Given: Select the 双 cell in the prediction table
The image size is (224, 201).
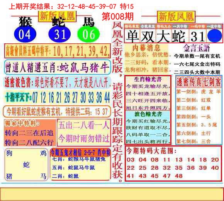Looking at the screenshot, I should click(148, 36).
